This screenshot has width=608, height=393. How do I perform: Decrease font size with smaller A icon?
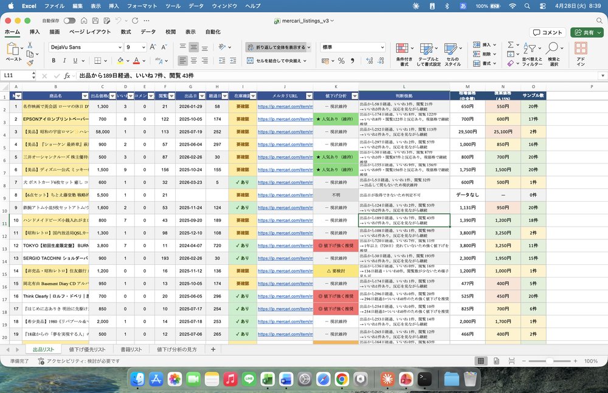pyautogui.click(x=164, y=47)
